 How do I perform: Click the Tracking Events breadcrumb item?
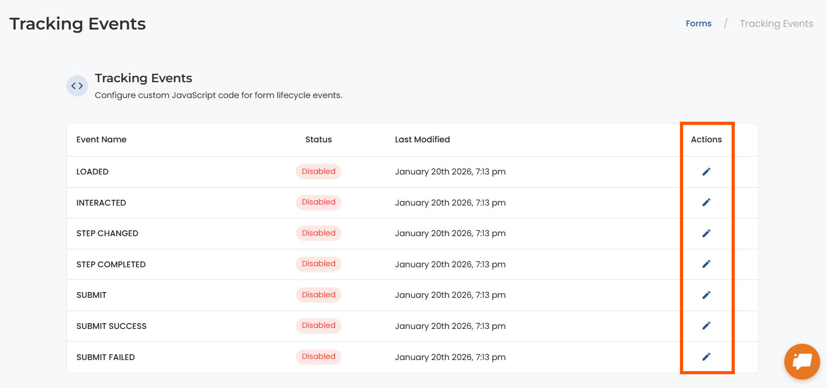pos(776,24)
